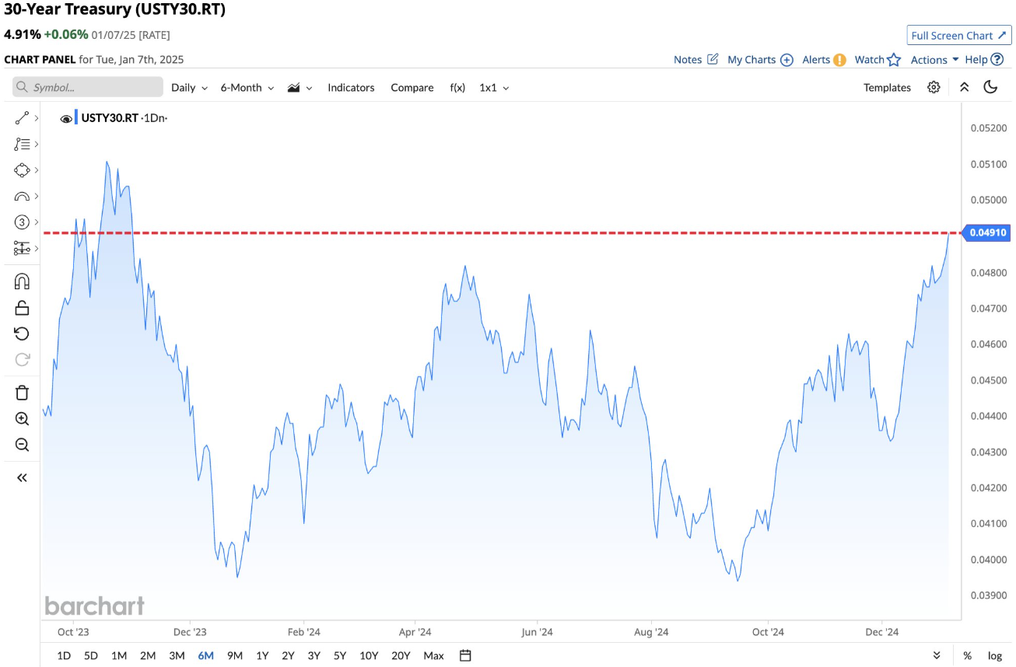Open chart settings gear
The height and width of the screenshot is (667, 1016).
934,87
